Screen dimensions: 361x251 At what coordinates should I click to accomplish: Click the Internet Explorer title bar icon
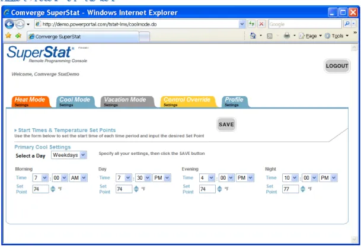(7, 12)
